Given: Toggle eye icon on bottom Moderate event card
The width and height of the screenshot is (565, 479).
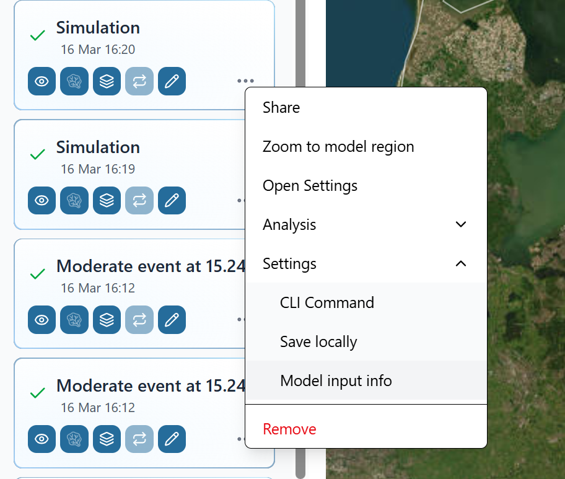Looking at the screenshot, I should [42, 439].
